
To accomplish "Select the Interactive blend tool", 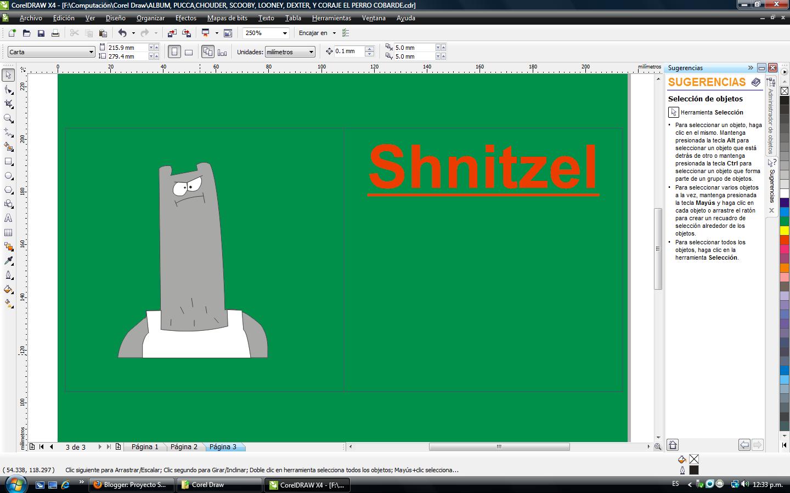I will 8,246.
